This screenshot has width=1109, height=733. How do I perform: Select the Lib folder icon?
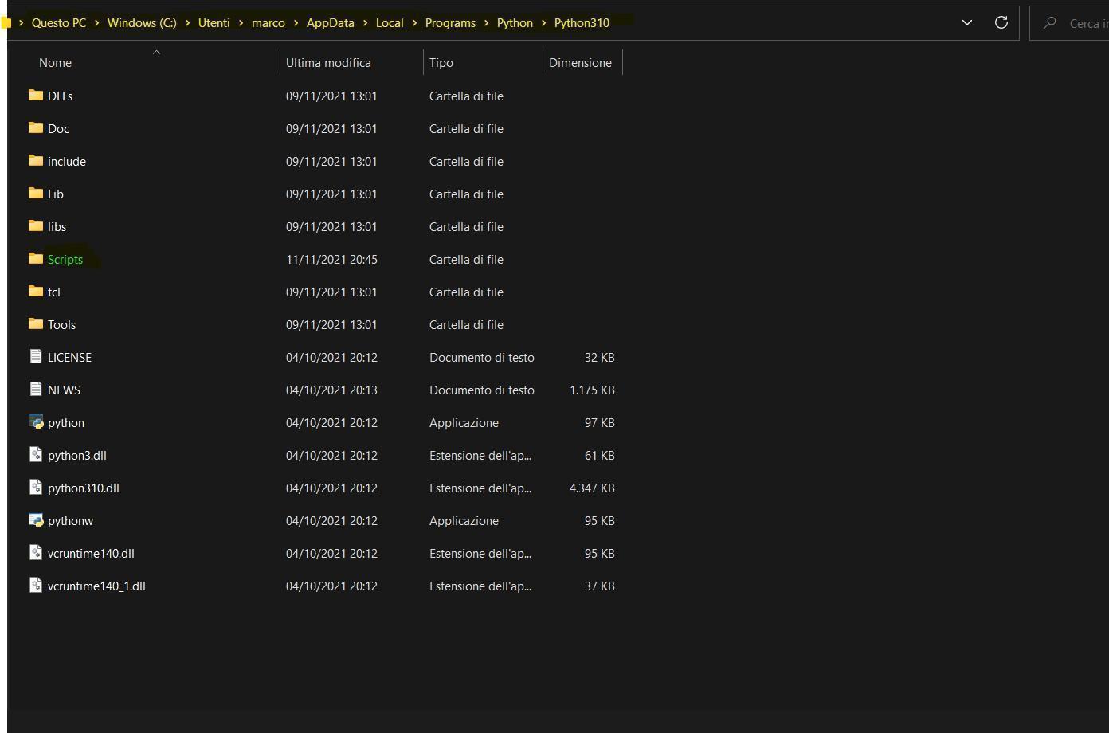[x=35, y=193]
